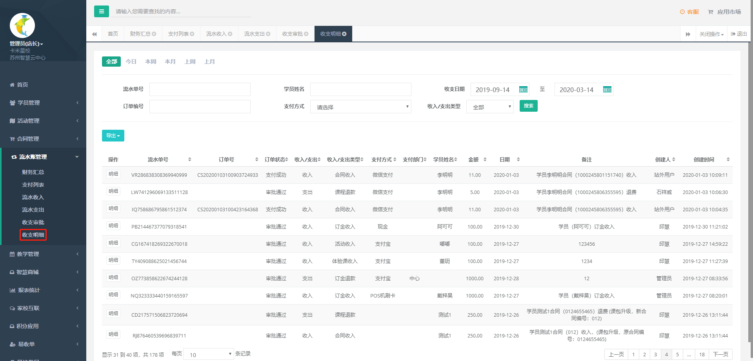The image size is (753, 361).
Task: Click the tab scroll-left double arrow
Action: [94, 34]
